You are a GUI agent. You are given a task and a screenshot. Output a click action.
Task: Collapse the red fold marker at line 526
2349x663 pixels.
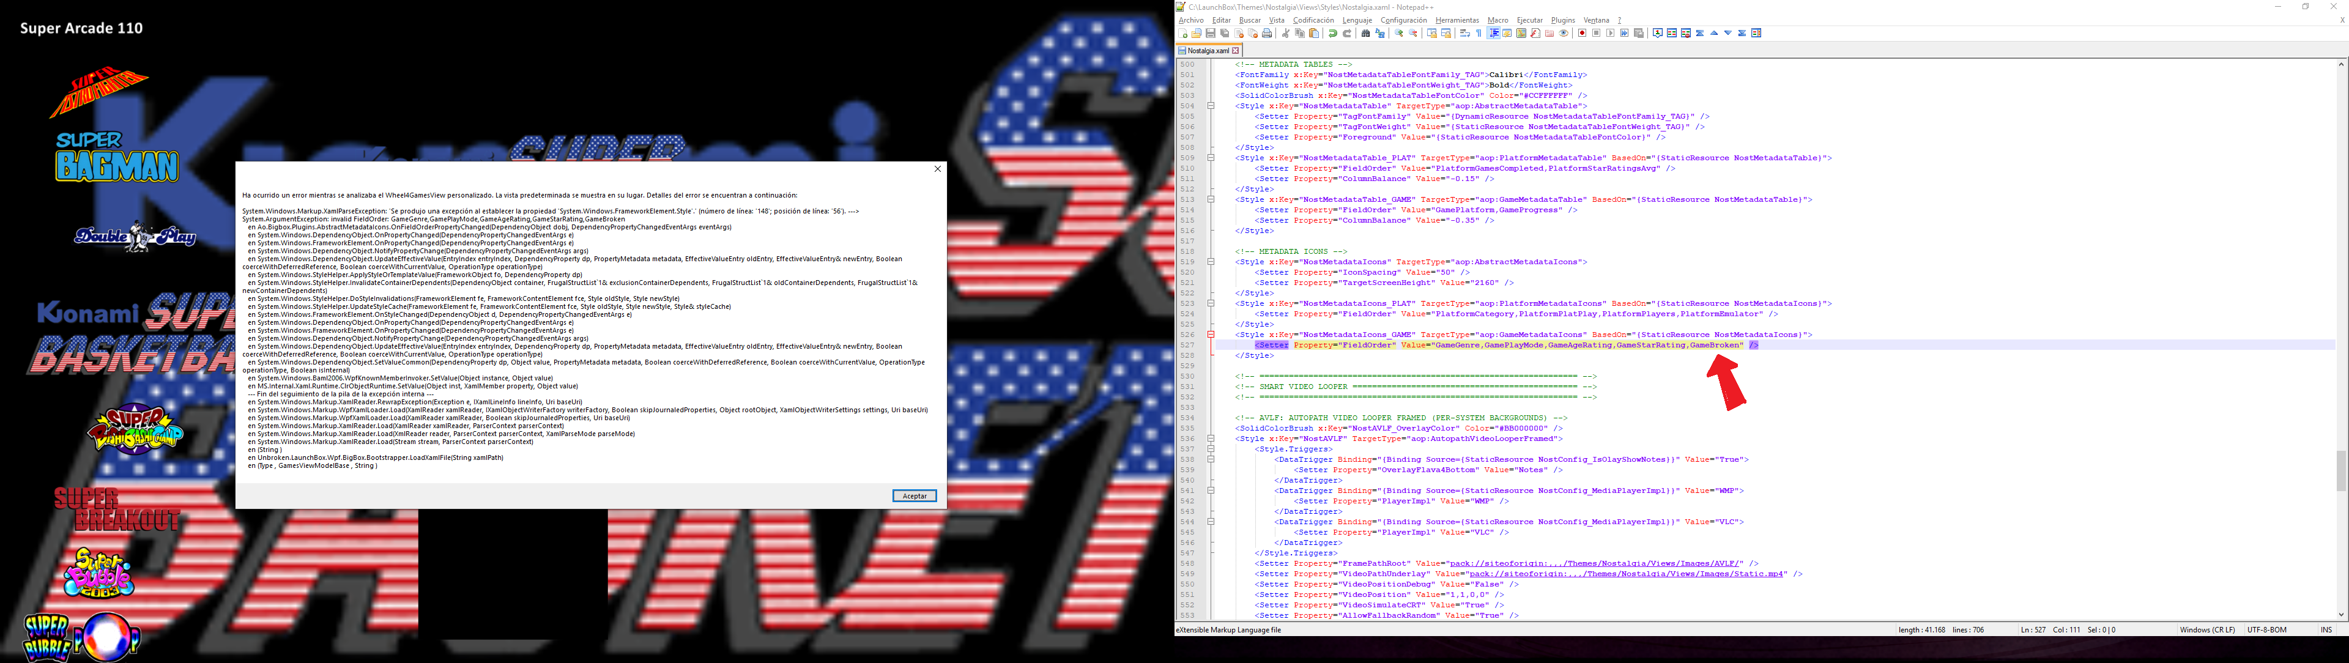1211,335
